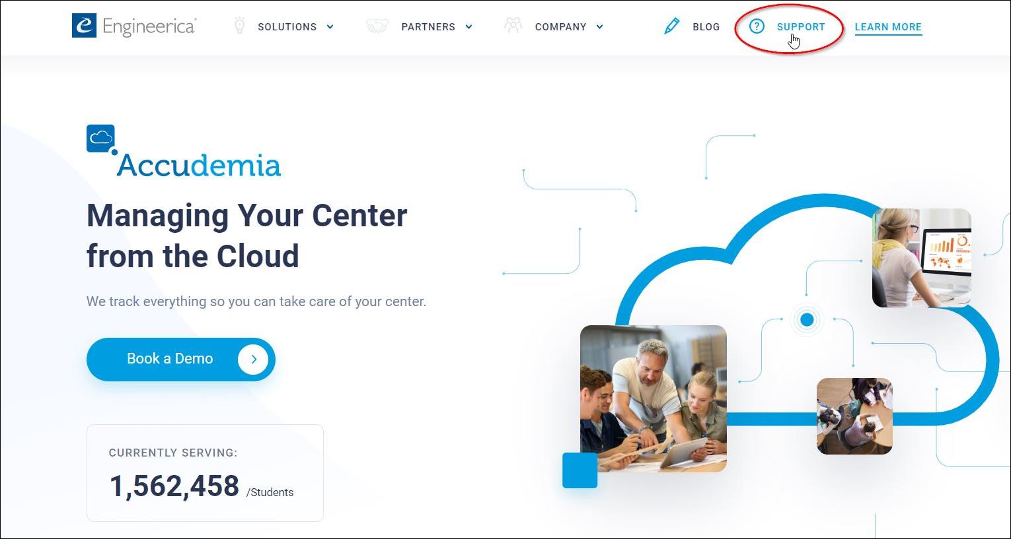The height and width of the screenshot is (539, 1011).
Task: Click the Company people icon
Action: click(x=513, y=26)
